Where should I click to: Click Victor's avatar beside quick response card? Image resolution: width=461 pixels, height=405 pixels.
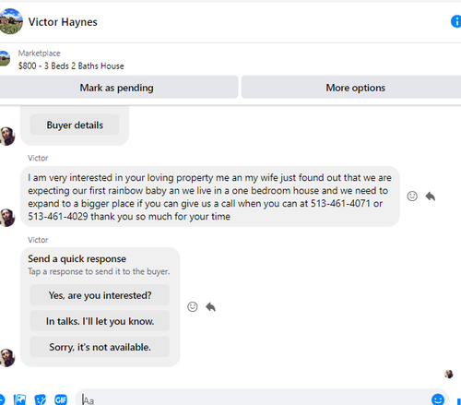point(7,358)
